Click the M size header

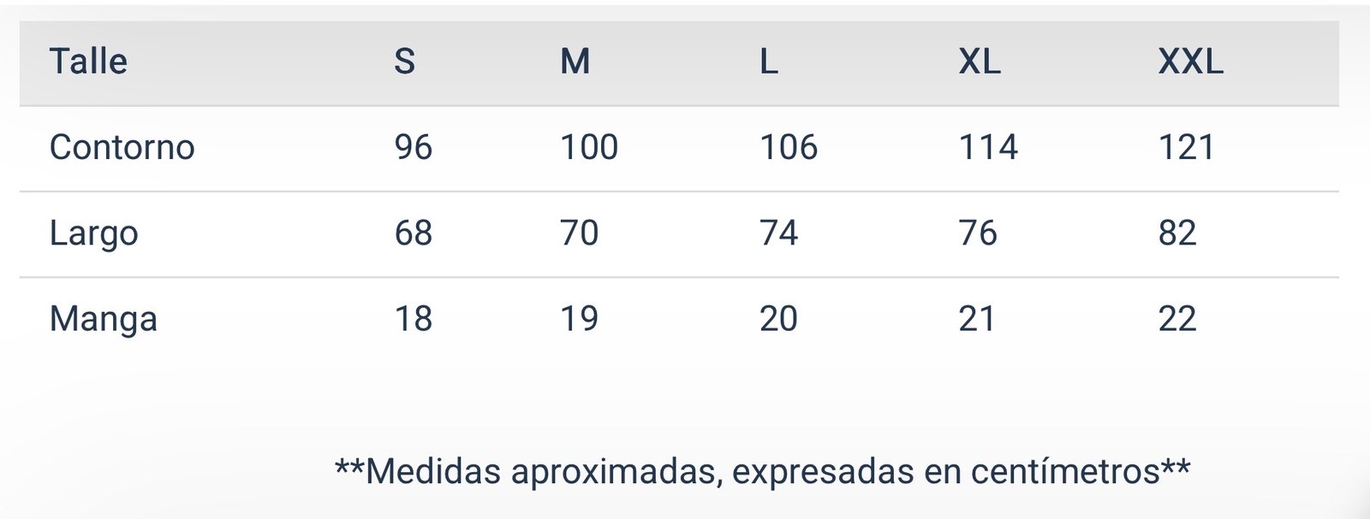575,62
